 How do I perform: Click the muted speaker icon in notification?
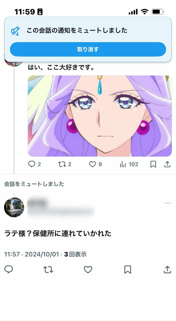tap(15, 31)
